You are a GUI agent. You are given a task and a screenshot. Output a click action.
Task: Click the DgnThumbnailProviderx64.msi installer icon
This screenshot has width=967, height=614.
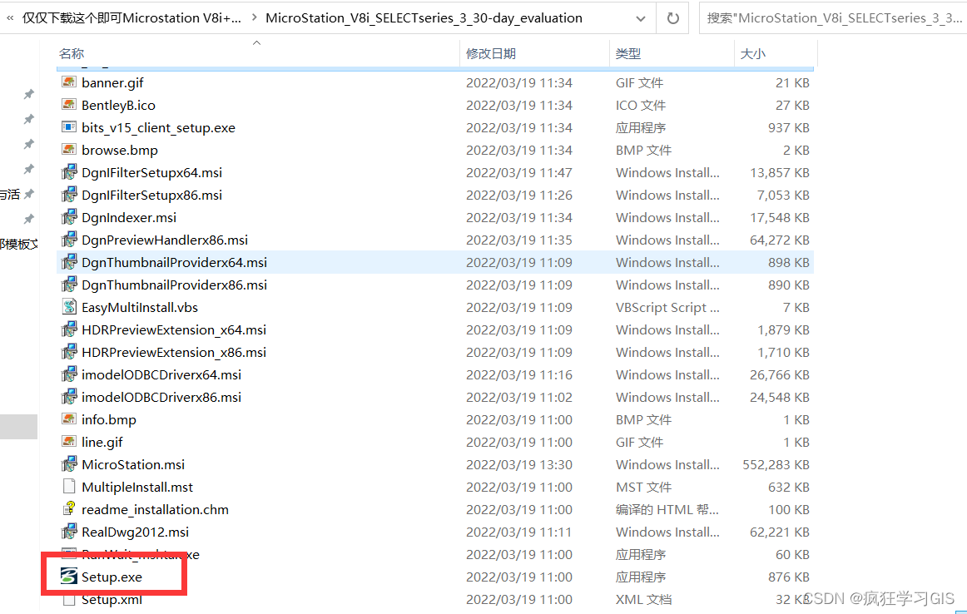tap(69, 262)
